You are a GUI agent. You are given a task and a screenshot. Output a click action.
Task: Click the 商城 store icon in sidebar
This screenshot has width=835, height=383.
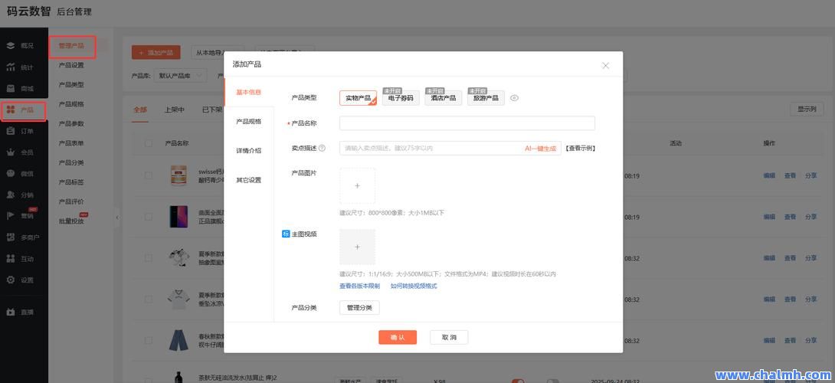click(11, 89)
